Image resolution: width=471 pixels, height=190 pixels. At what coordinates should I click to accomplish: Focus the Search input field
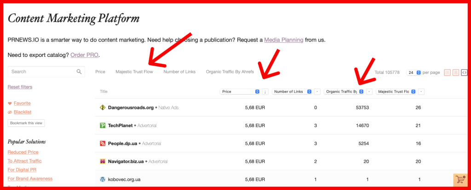[x=46, y=72]
